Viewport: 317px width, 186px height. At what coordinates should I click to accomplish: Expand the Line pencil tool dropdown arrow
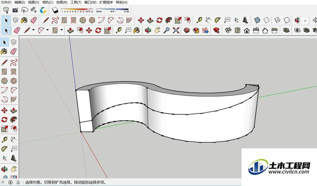tap(33, 30)
